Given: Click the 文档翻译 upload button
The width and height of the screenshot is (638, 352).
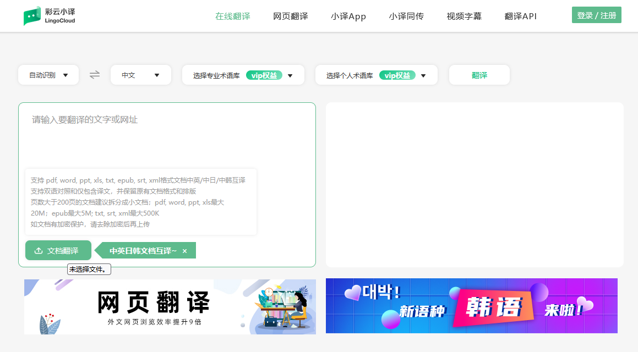Looking at the screenshot, I should 58,250.
